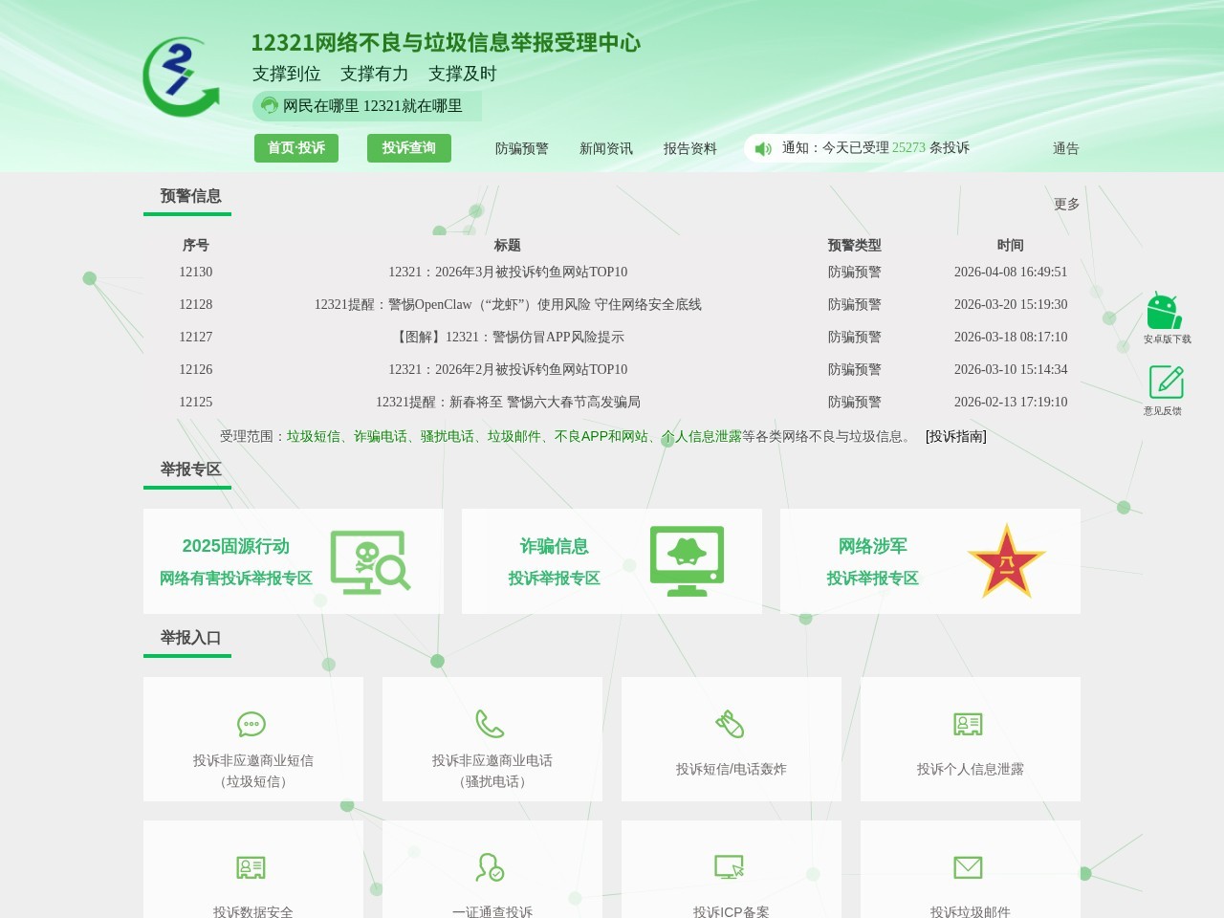Click the 投诉ICP备案 monitor cursor icon
This screenshot has height=918, width=1224.
pos(730,867)
